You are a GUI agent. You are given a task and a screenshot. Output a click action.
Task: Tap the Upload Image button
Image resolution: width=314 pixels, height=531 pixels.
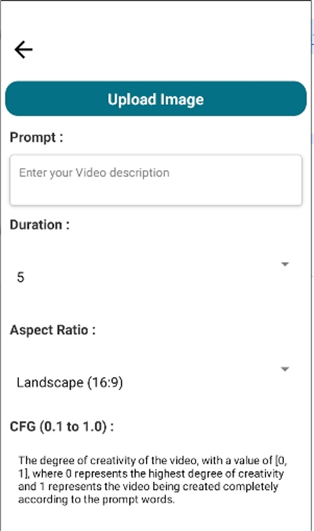click(x=156, y=98)
